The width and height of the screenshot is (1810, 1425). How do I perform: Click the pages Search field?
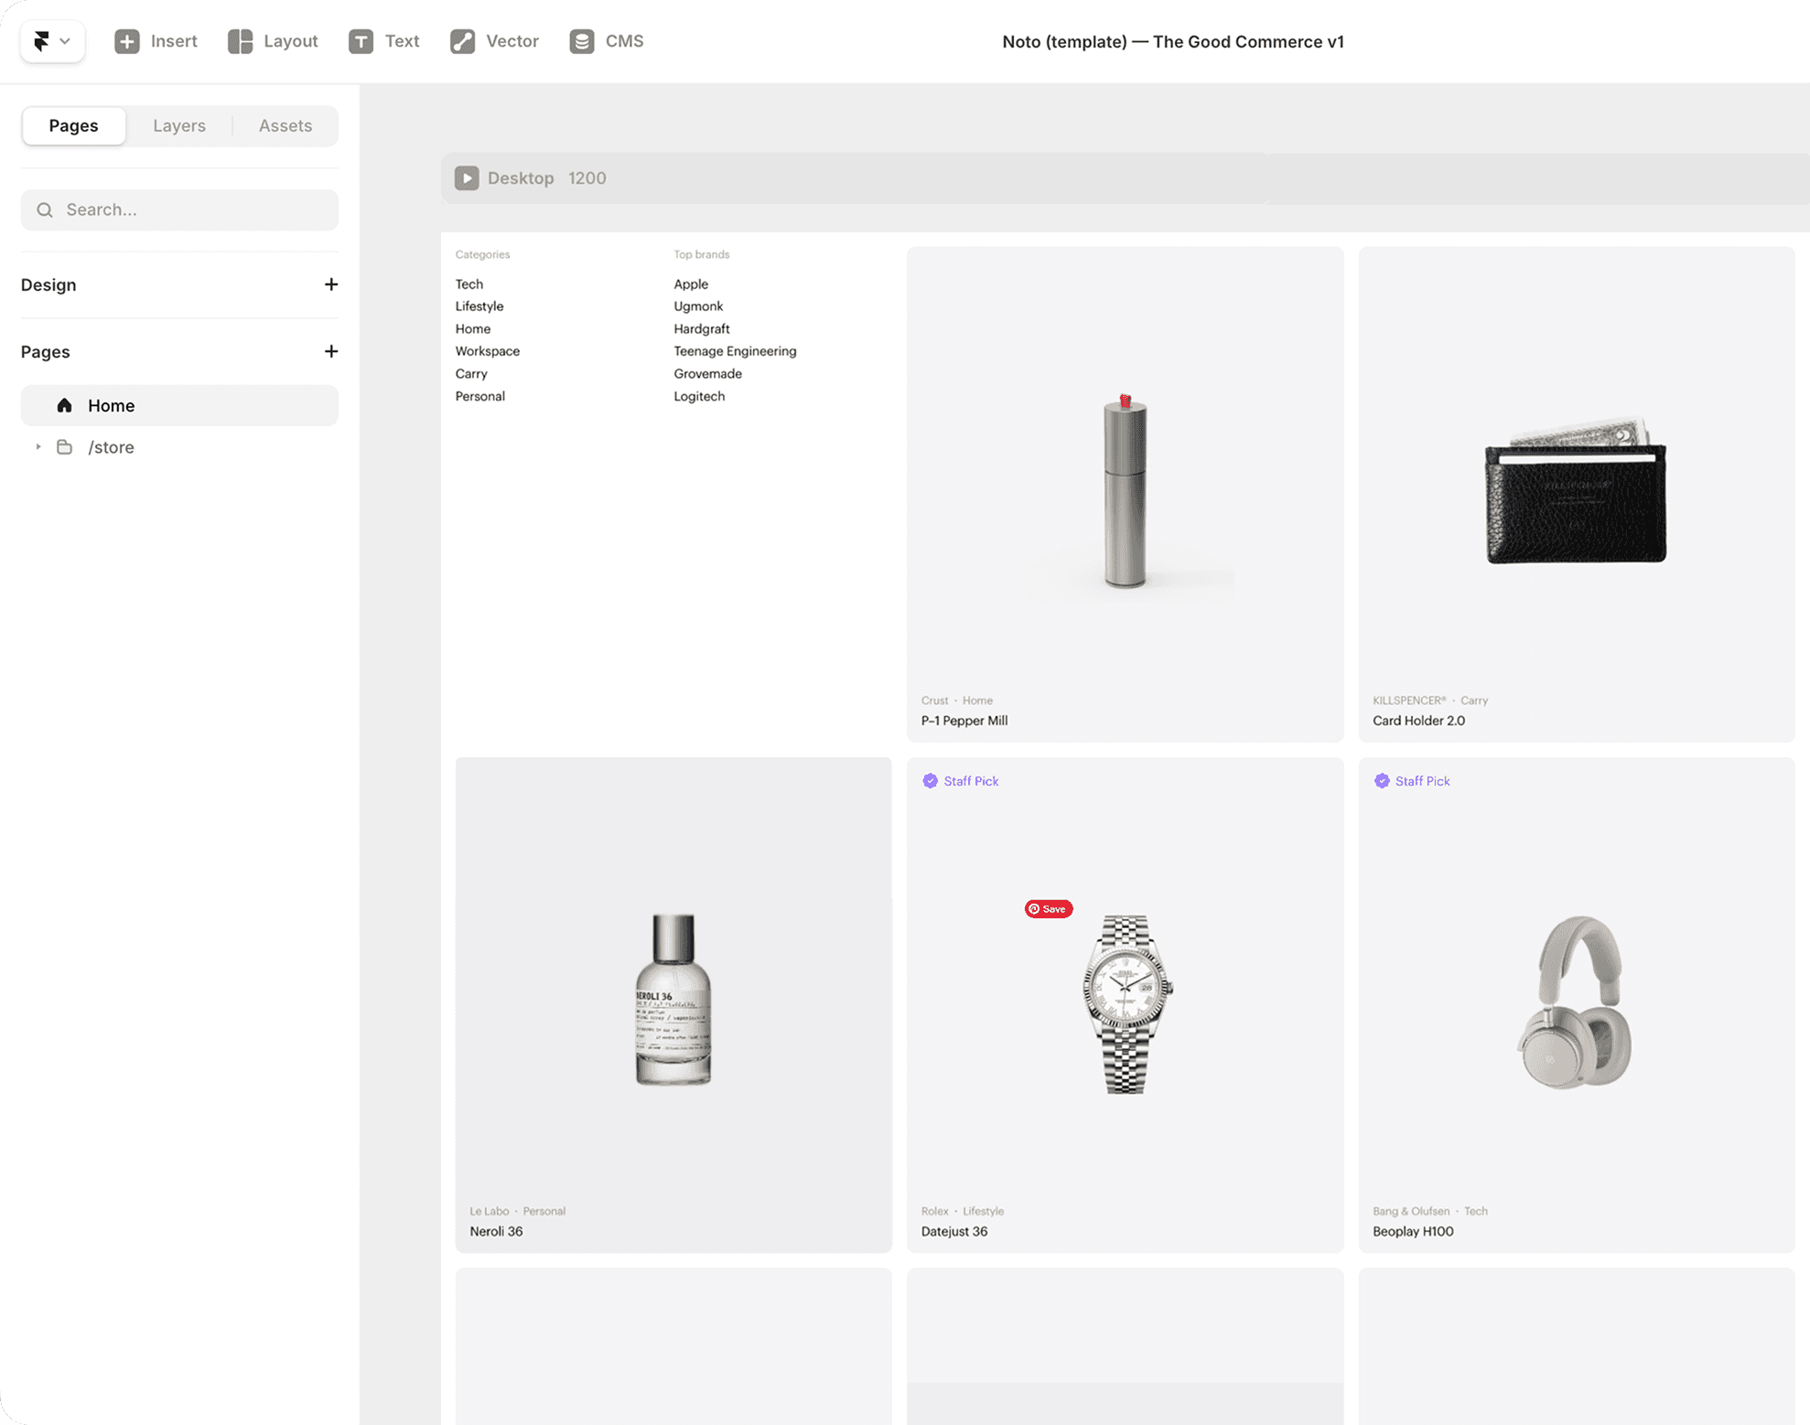click(179, 209)
